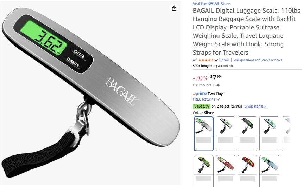Click the share icon on product image

(x=174, y=8)
